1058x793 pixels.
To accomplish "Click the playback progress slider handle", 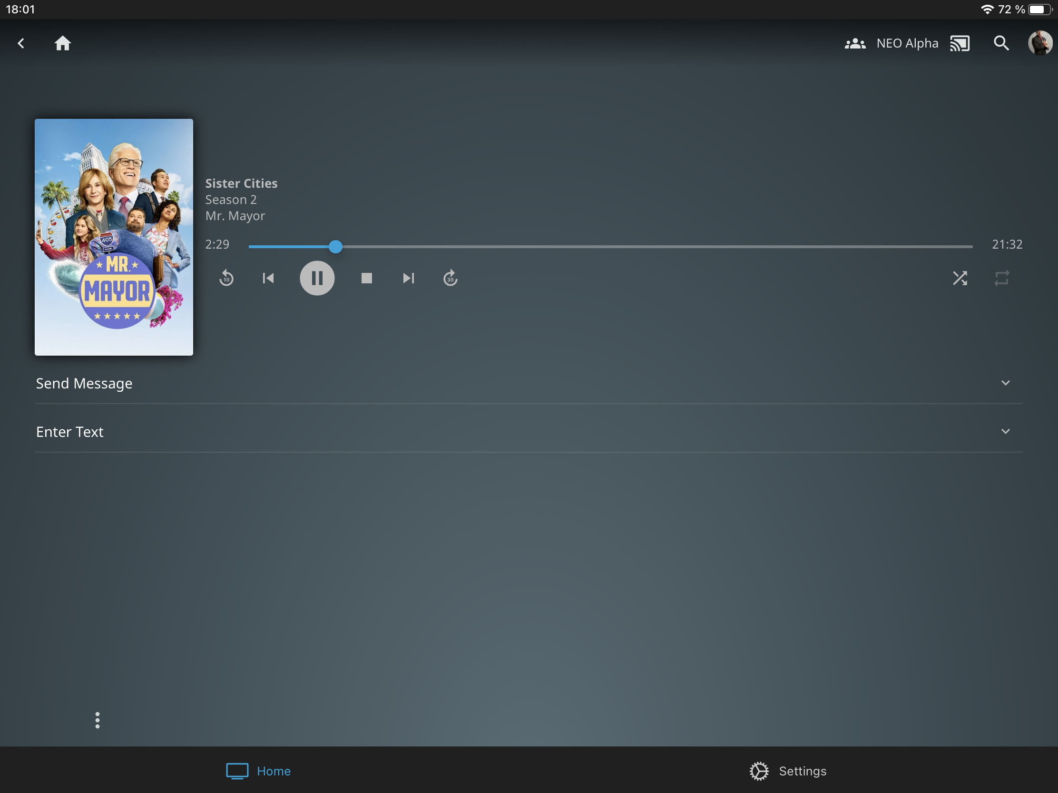I will point(336,247).
